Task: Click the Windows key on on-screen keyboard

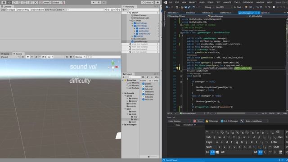Action: coord(217,152)
